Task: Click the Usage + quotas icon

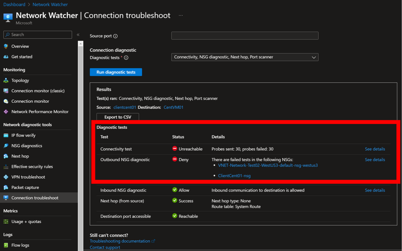Action: (x=6, y=222)
